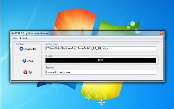Click the Controls group label
This screenshot has width=174, height=109.
(20, 44)
